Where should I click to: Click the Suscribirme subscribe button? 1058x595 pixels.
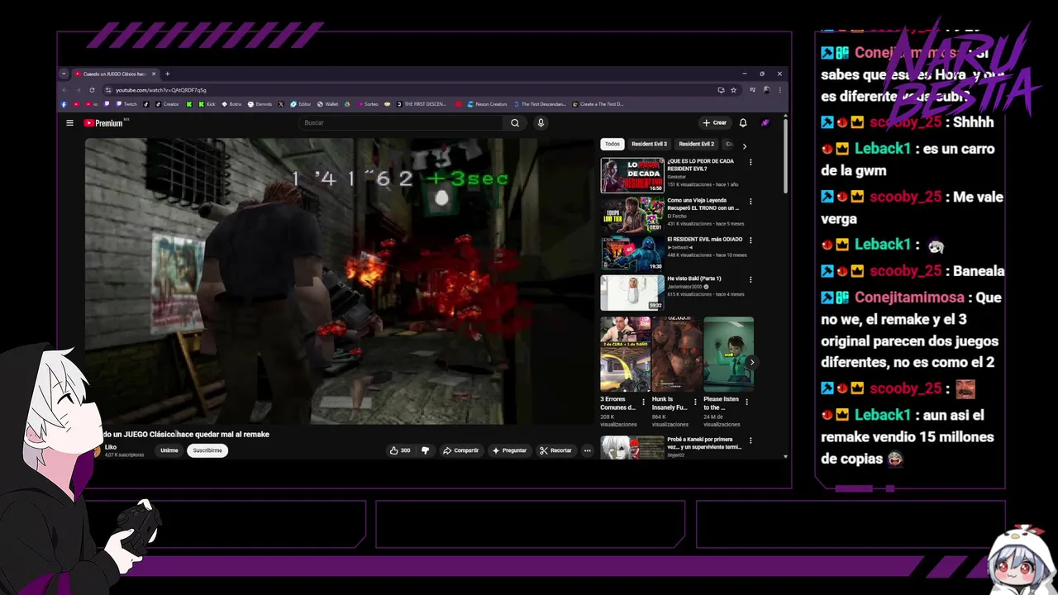(x=207, y=450)
